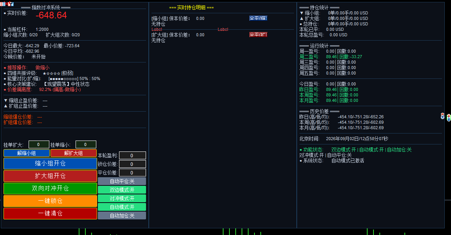The width and height of the screenshot is (451, 235).
Task: Click the 系统状态 自动模式已激活 line
Action: coord(332,161)
